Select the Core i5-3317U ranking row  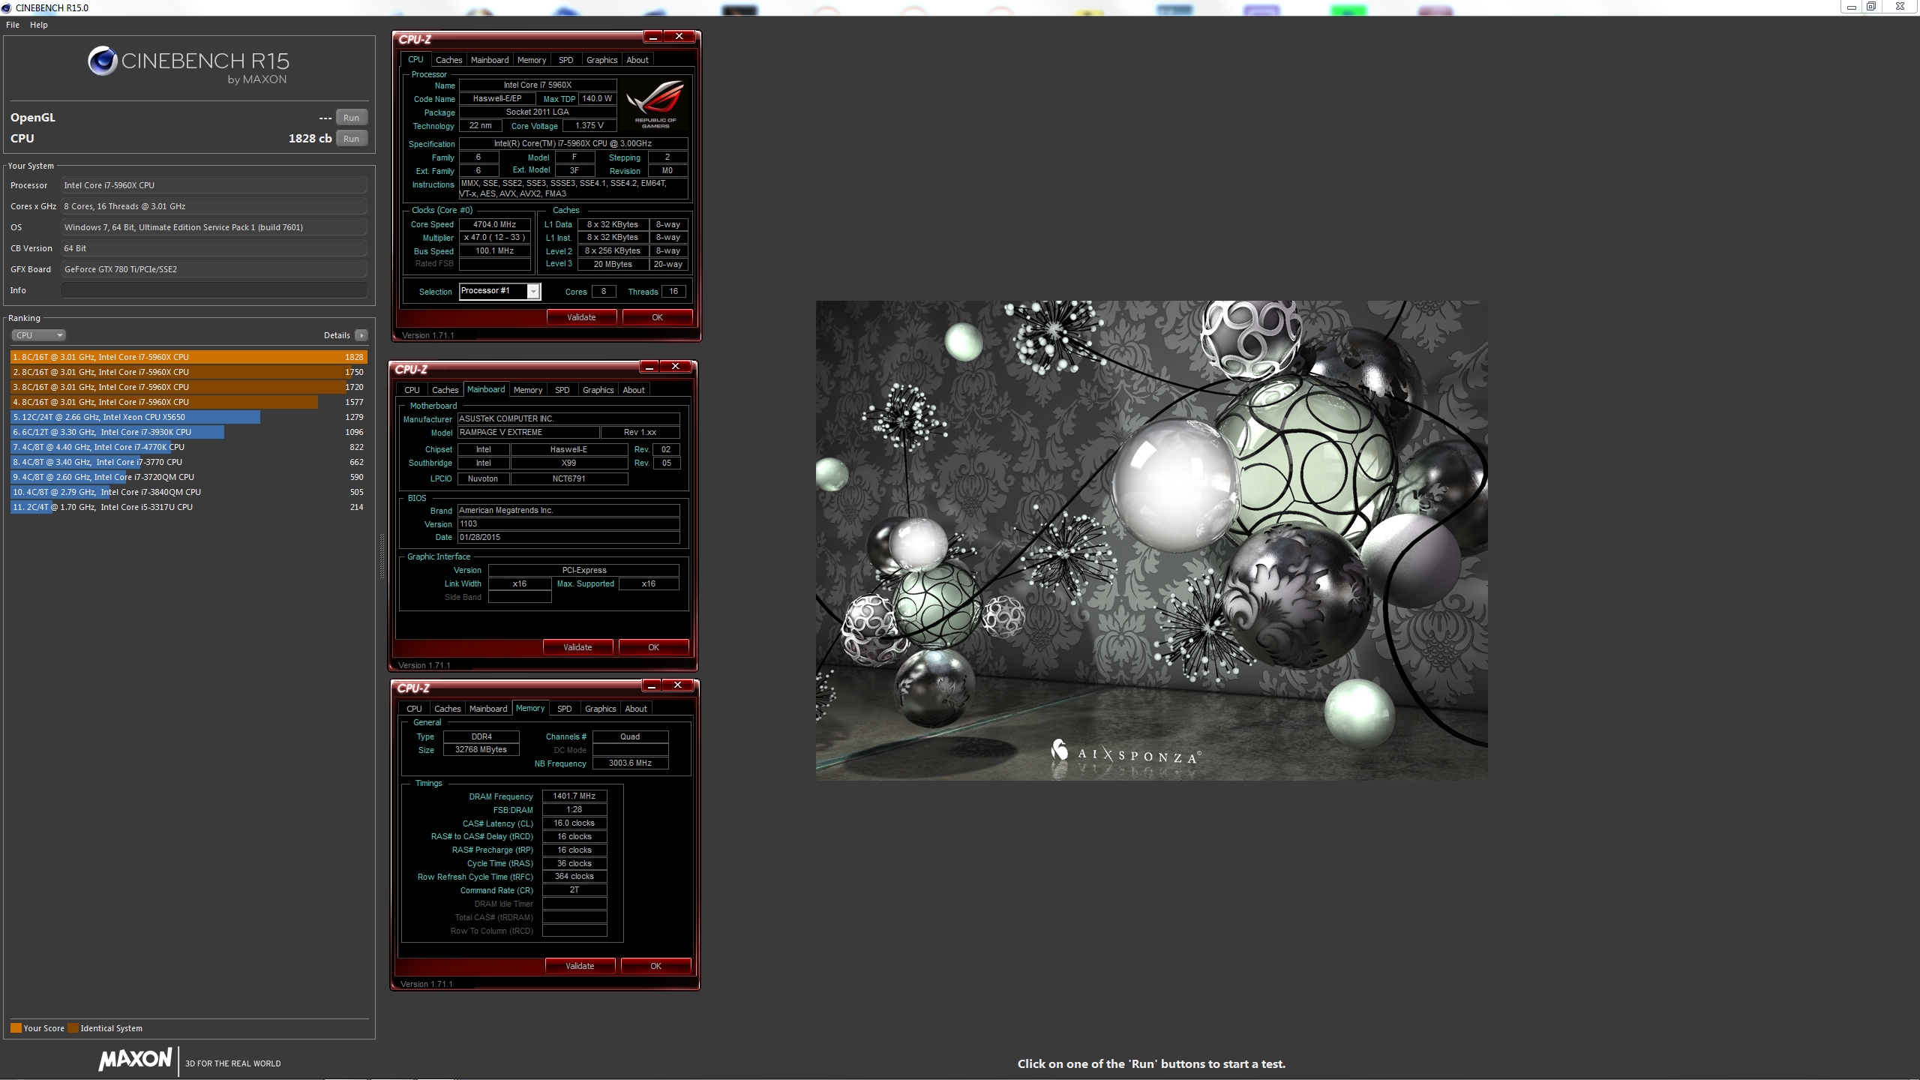188,507
